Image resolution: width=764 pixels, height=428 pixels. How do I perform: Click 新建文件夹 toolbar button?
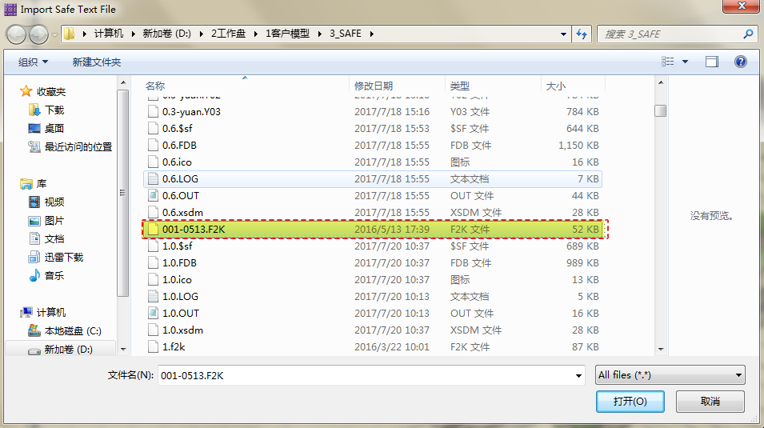[96, 62]
